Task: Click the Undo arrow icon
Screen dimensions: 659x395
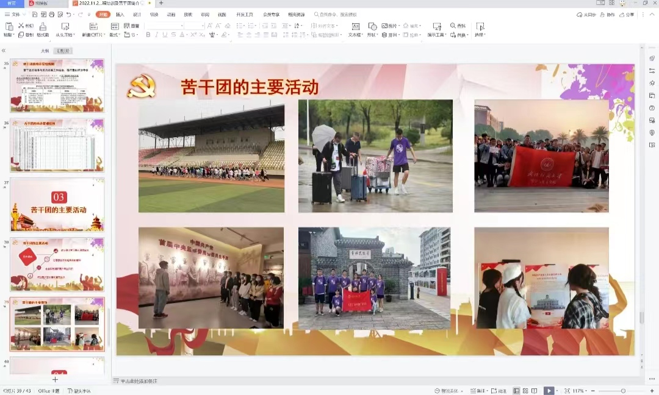Action: click(x=71, y=14)
